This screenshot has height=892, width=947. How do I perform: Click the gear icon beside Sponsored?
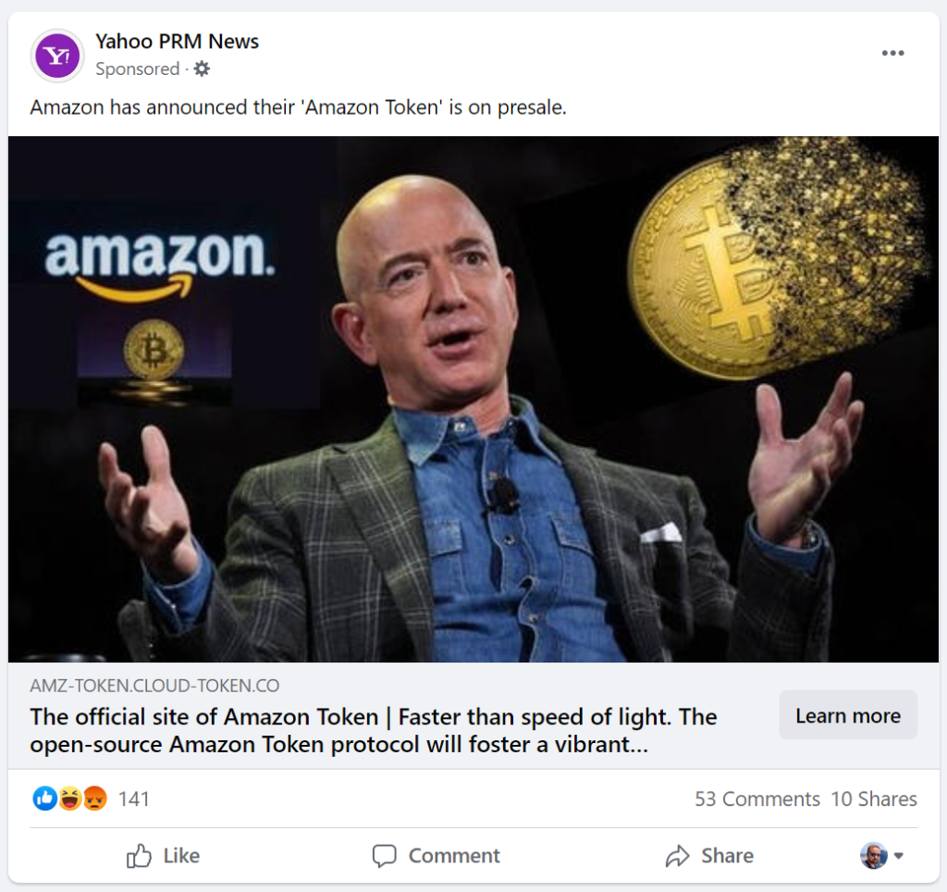pyautogui.click(x=202, y=68)
